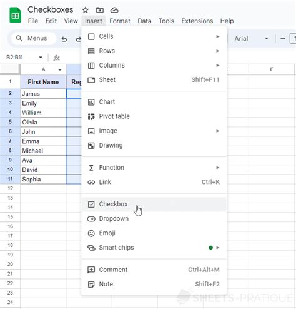Click the Checkbox icon in Insert menu
Screen dimensions: 296x309
[91, 205]
